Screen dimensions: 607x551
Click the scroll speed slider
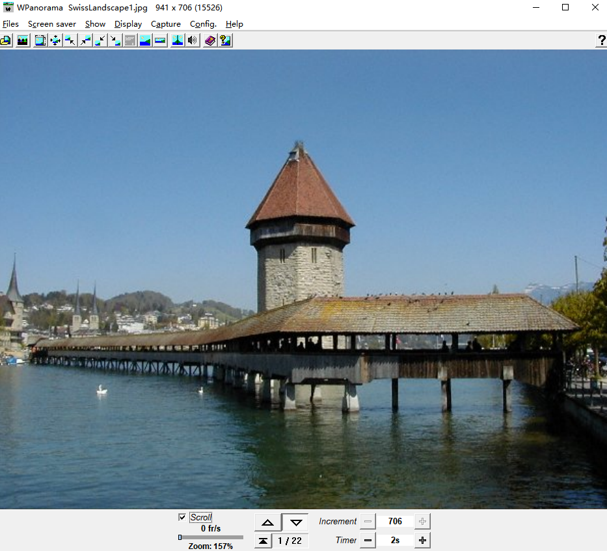211,537
